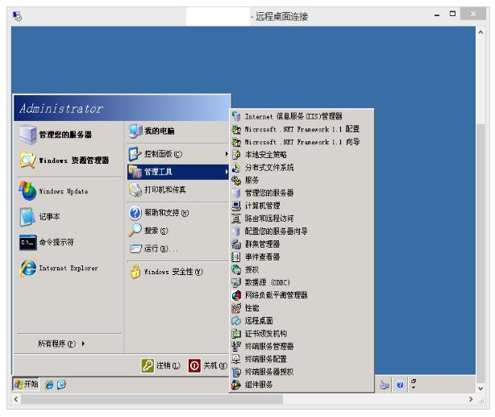Screen dimensions: 495x417
Task: Click the horizontal scrollbar left arrow
Action: pyautogui.click(x=16, y=399)
